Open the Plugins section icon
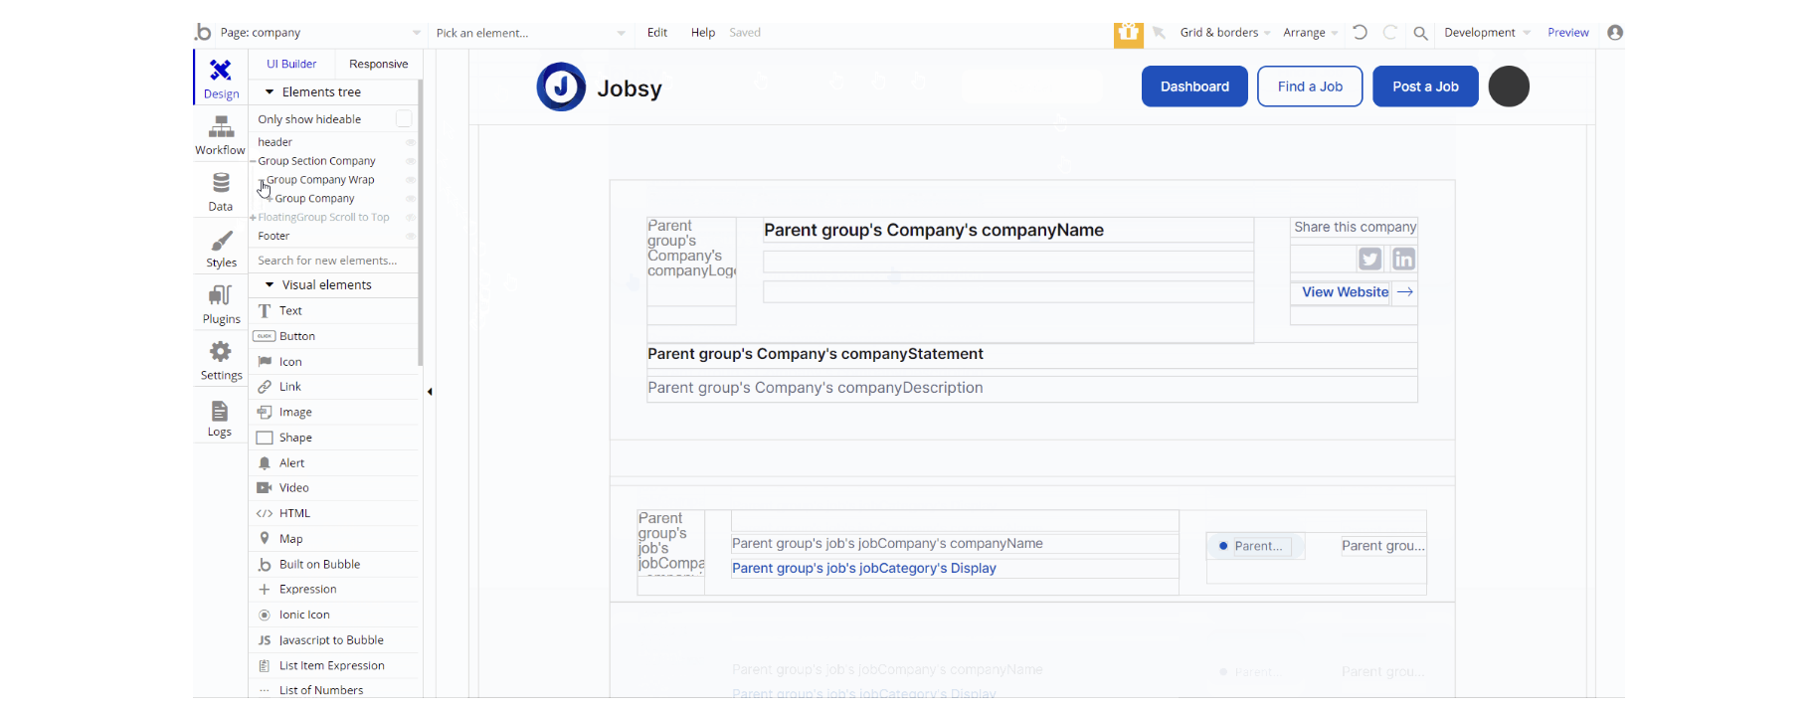The image size is (1820, 708). point(221,296)
